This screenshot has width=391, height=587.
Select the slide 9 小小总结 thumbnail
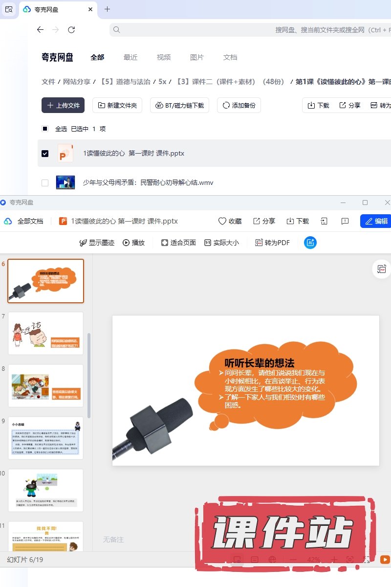tap(46, 438)
